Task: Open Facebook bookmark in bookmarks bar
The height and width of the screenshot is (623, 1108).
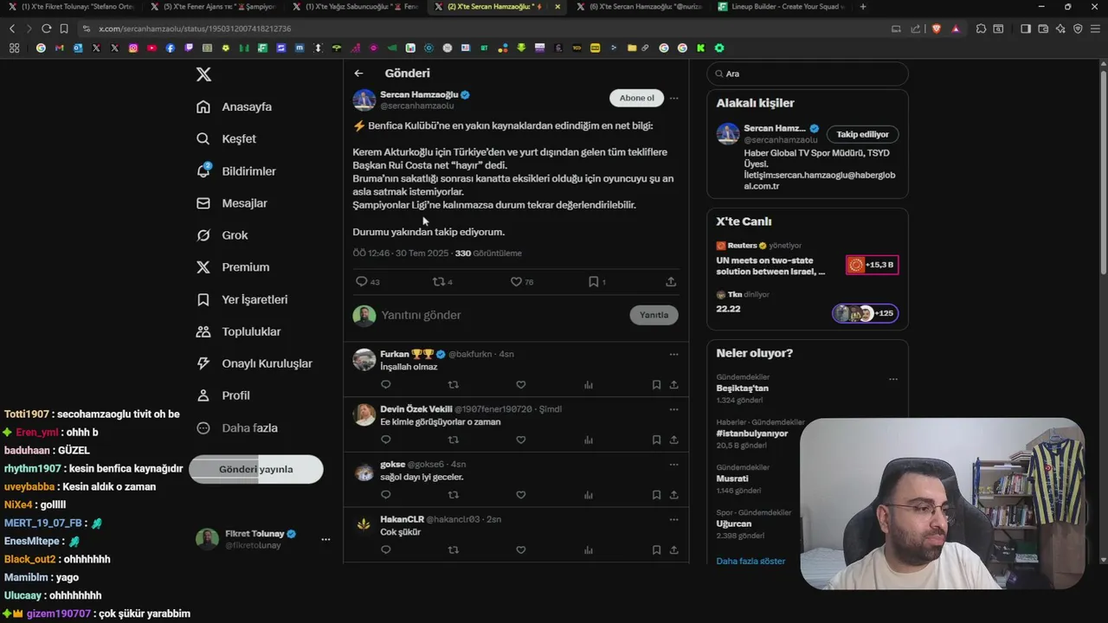Action: (170, 48)
